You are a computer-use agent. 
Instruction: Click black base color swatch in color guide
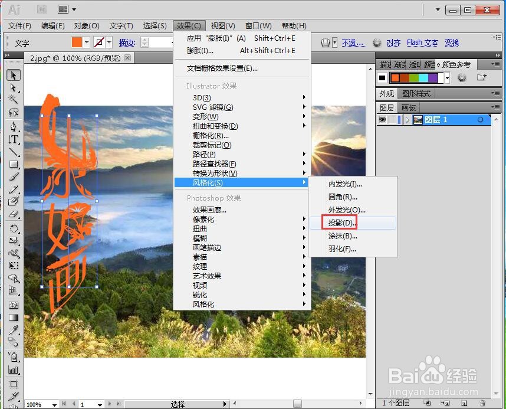[x=382, y=78]
